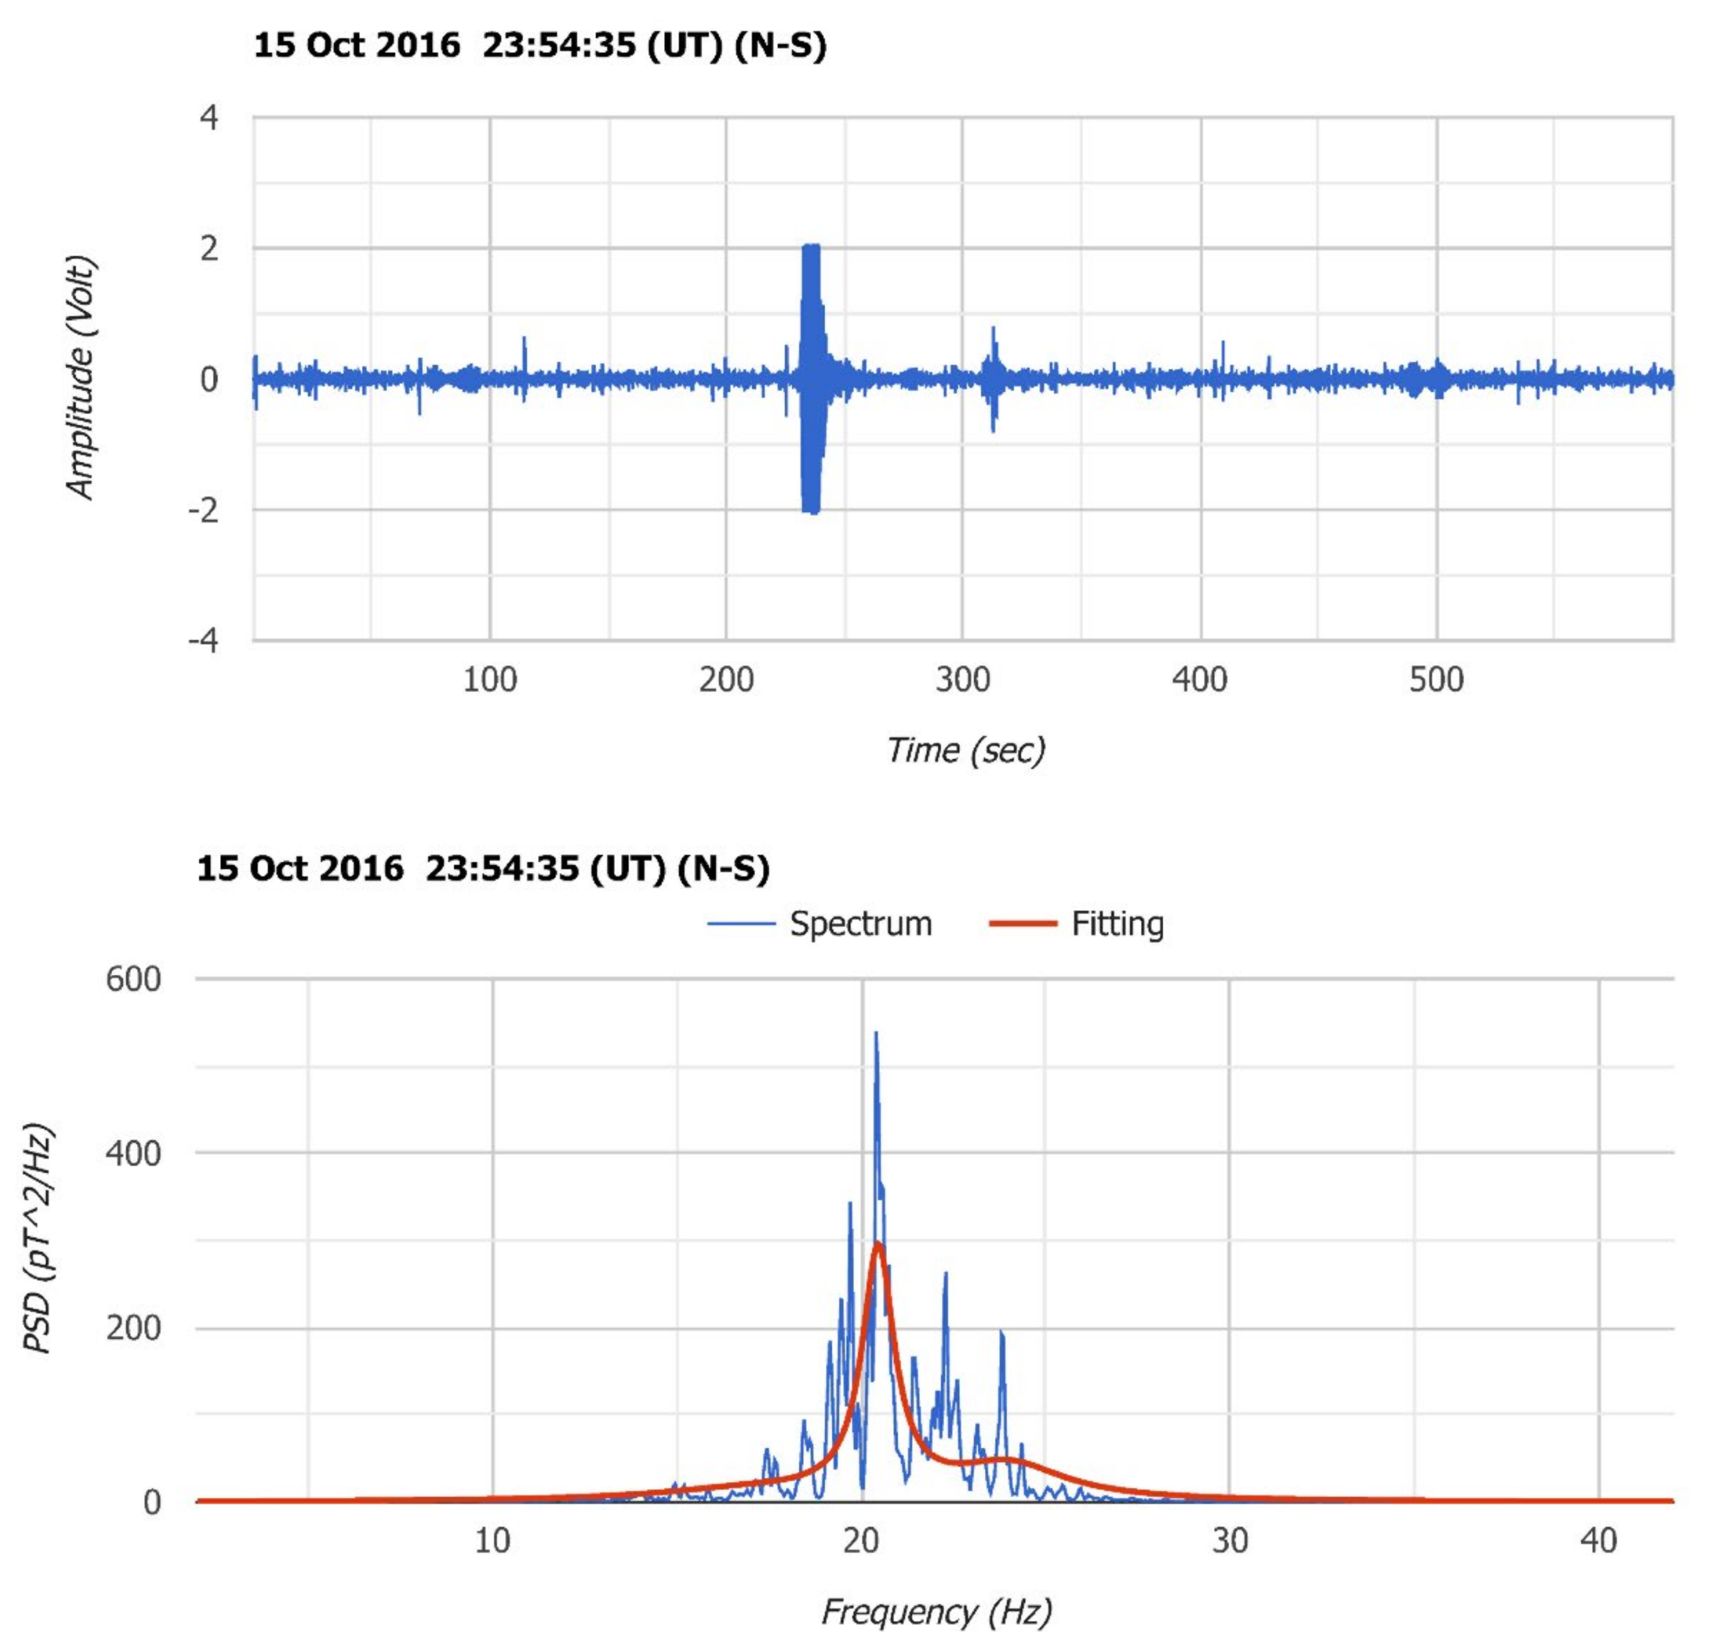
Task: Click the 600 tick on PSD axis
Action: [133, 978]
